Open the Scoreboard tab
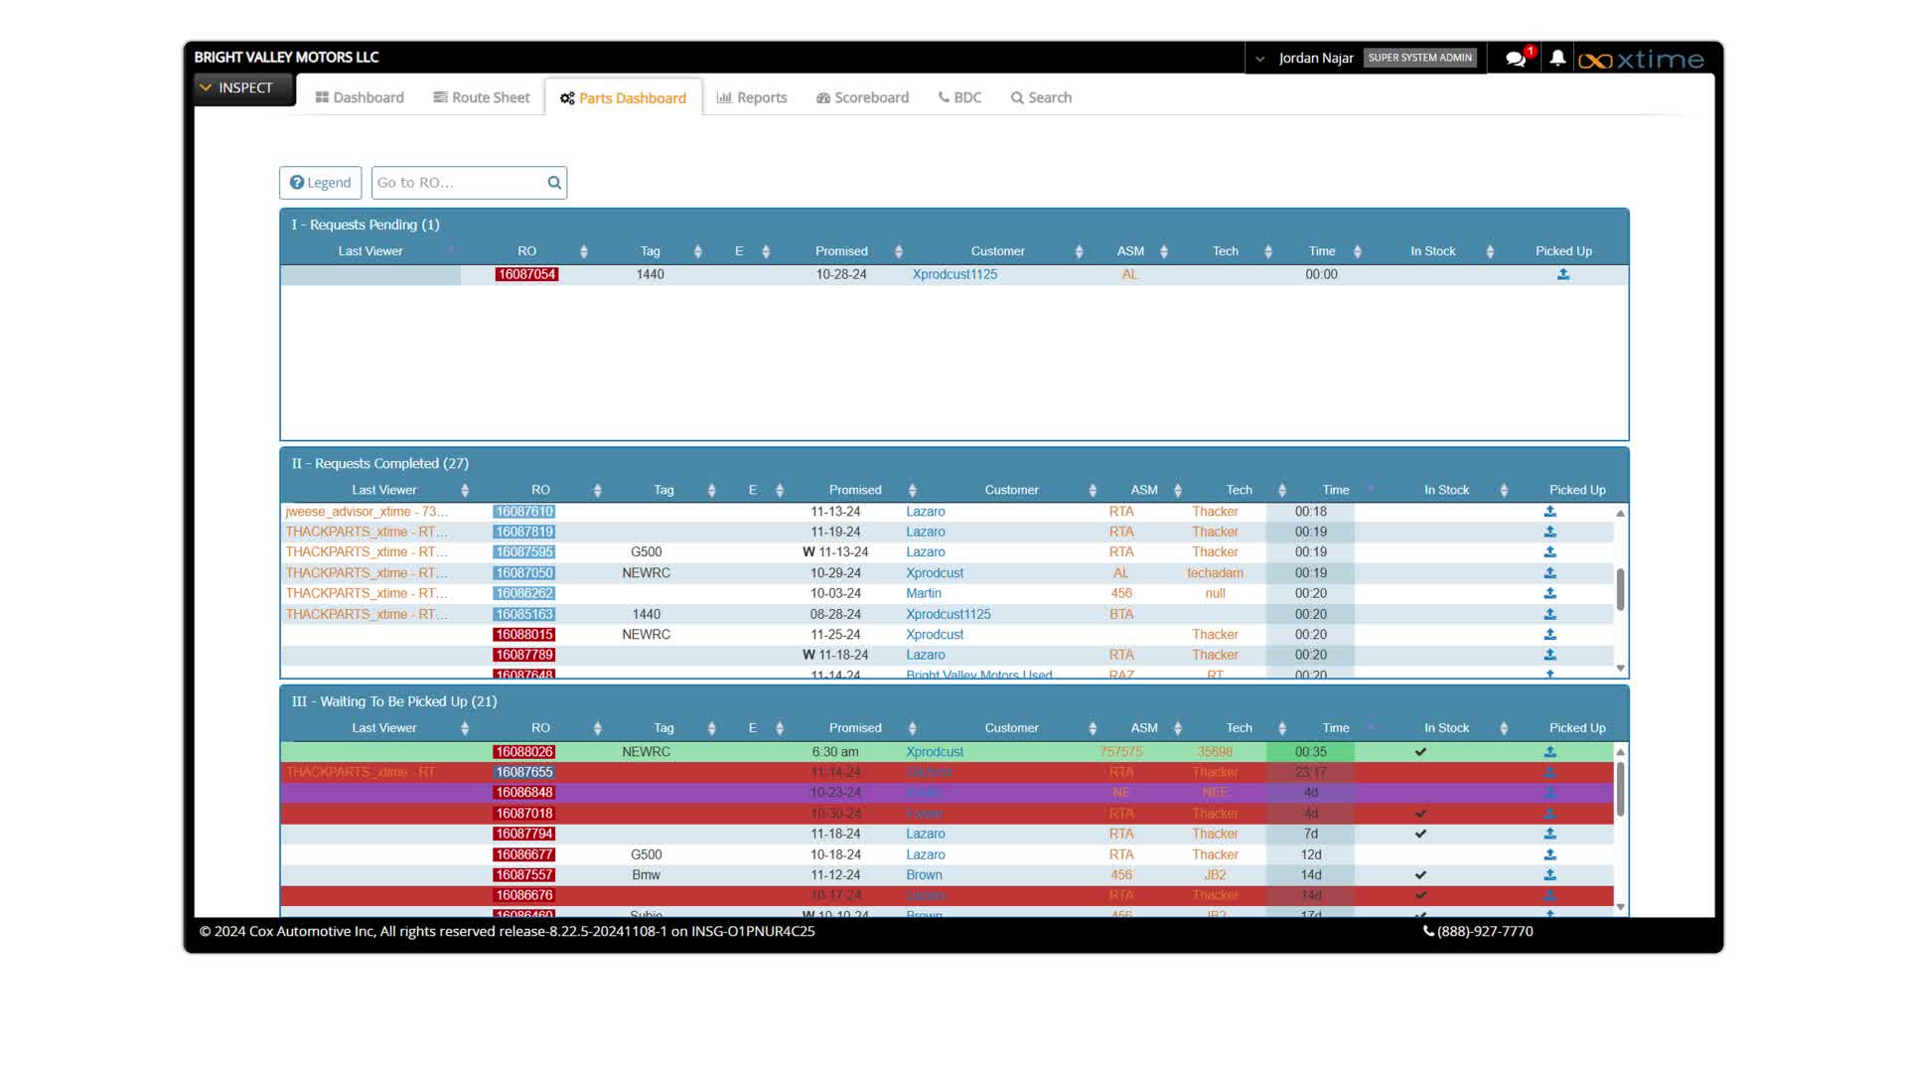1907x1073 pixels. [x=862, y=97]
